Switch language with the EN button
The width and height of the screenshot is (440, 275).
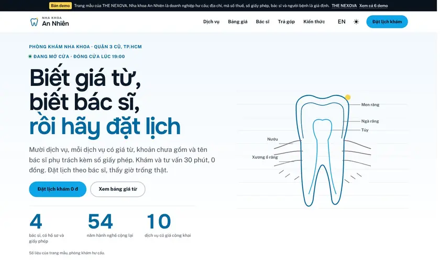coord(342,21)
